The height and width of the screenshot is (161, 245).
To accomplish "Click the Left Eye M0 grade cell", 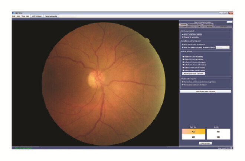I will (x=218, y=137).
